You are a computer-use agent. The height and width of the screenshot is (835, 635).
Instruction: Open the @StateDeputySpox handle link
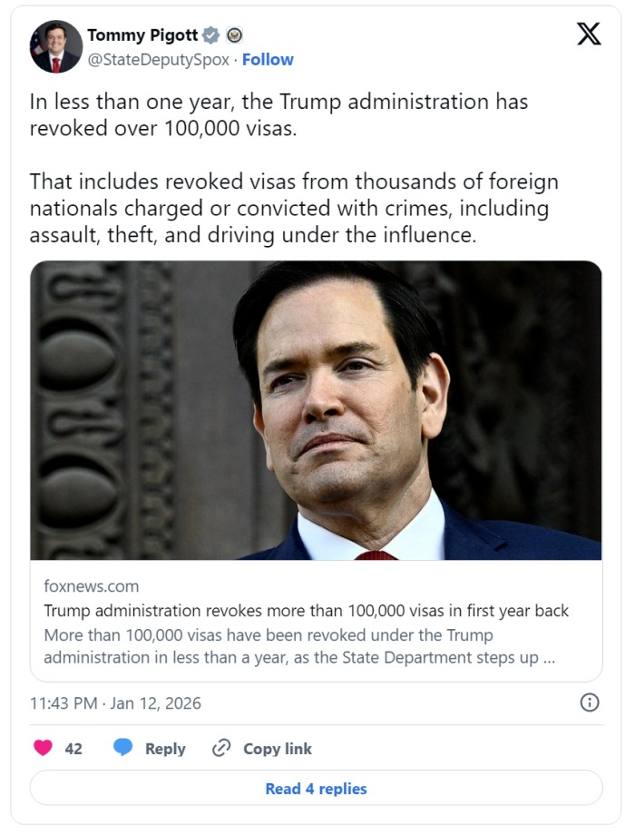coord(158,60)
